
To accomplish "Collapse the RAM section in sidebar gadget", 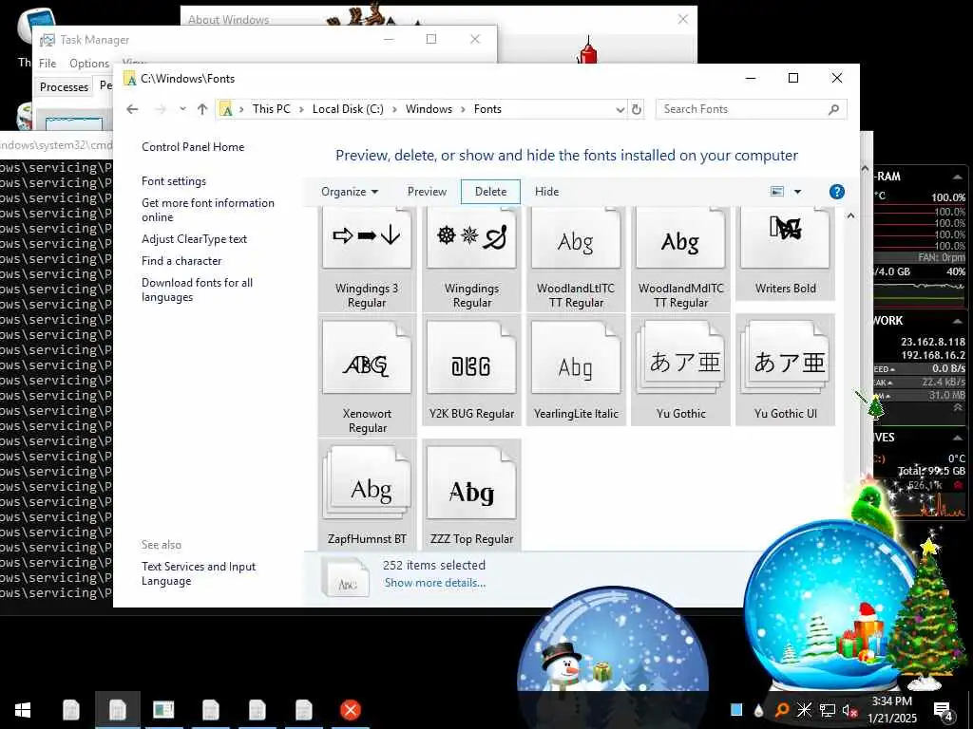I will click(958, 177).
